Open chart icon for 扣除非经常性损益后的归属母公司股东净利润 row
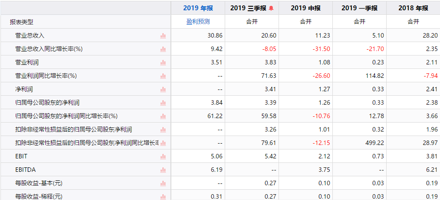Image resolution: width=440 pixels, height=200 pixels. click(163, 130)
